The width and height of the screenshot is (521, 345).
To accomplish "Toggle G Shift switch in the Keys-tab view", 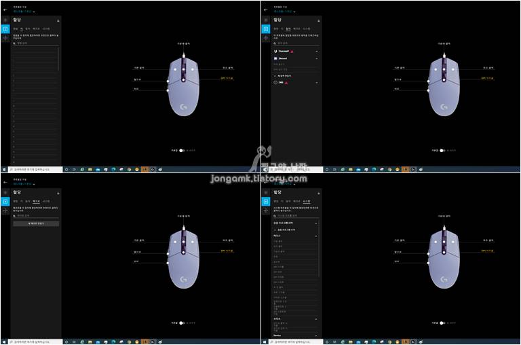I will 181,150.
